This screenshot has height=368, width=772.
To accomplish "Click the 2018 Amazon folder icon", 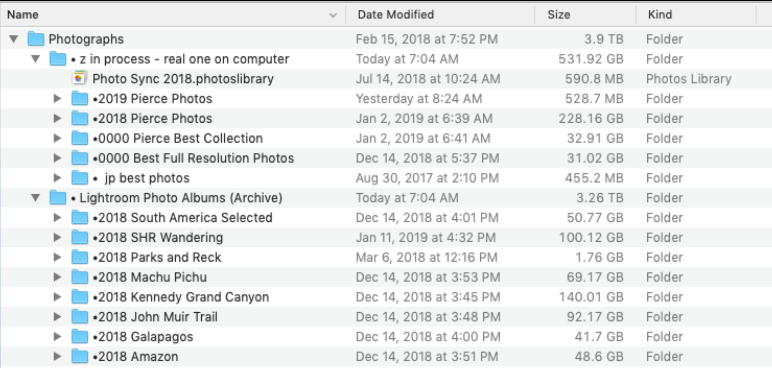I will 80,356.
